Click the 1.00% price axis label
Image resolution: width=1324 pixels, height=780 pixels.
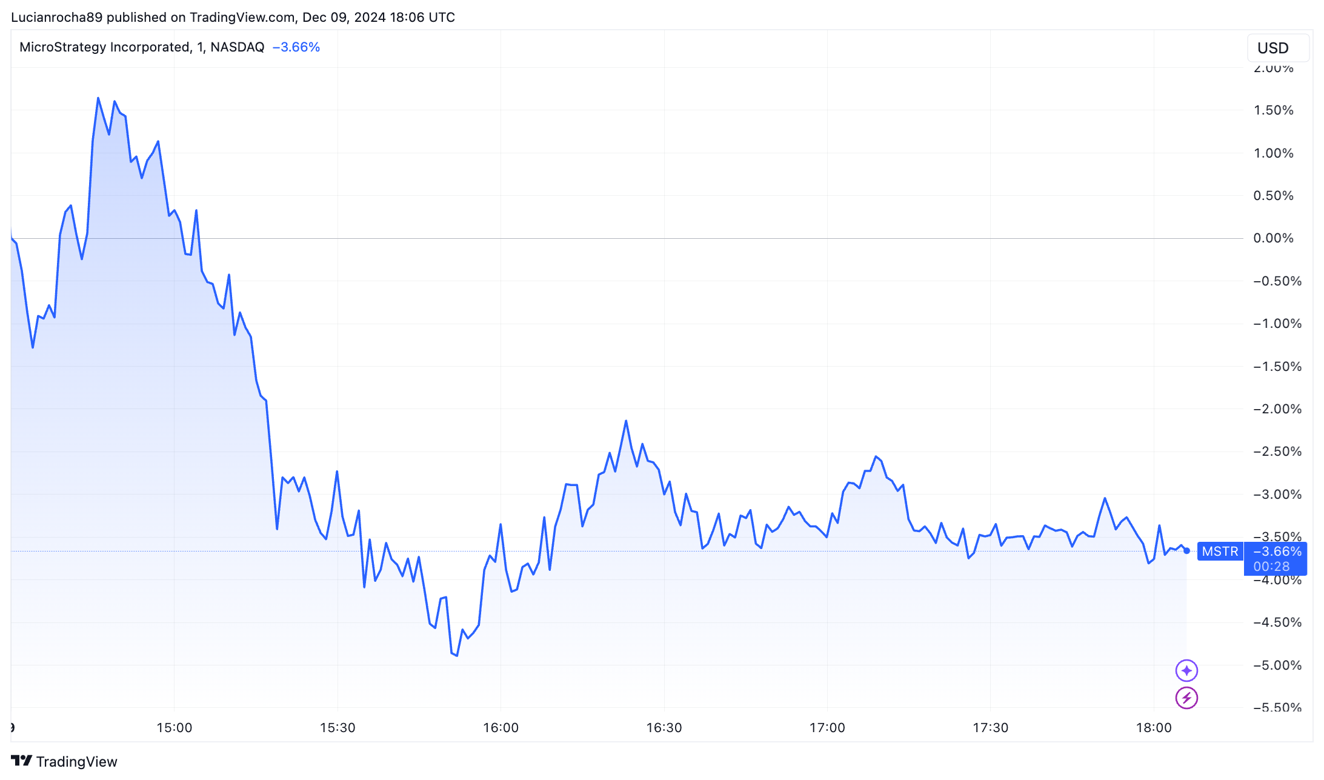[1273, 153]
